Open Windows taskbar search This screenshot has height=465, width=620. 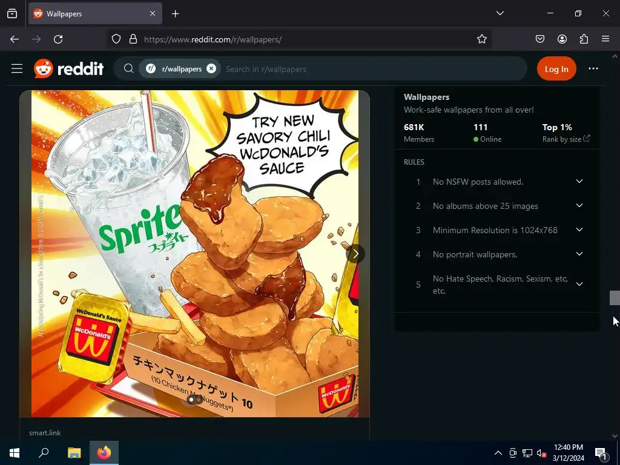click(x=44, y=453)
